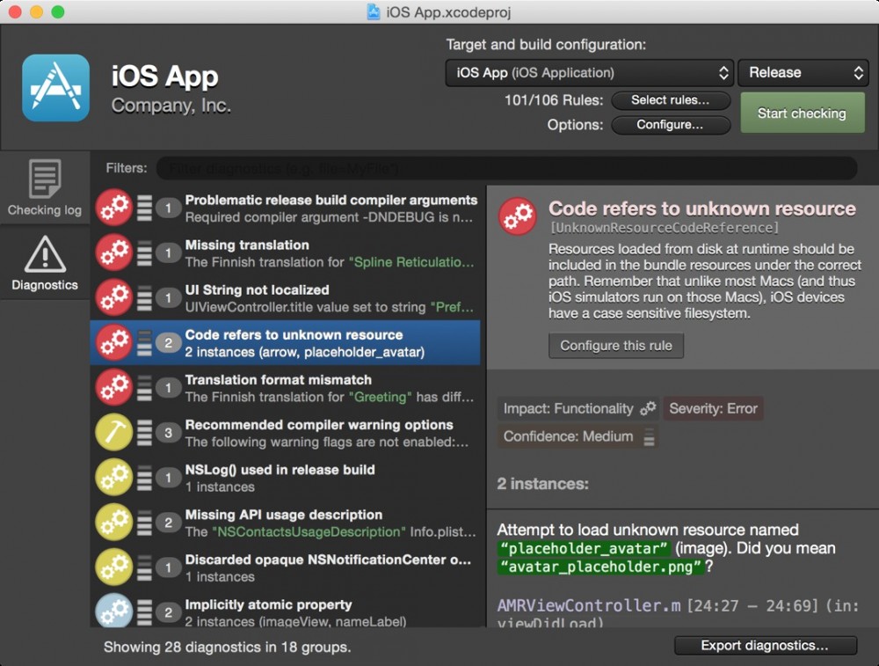Viewport: 879px width, 666px height.
Task: Click the gear icon next to Impact: Functionality
Action: coord(646,408)
